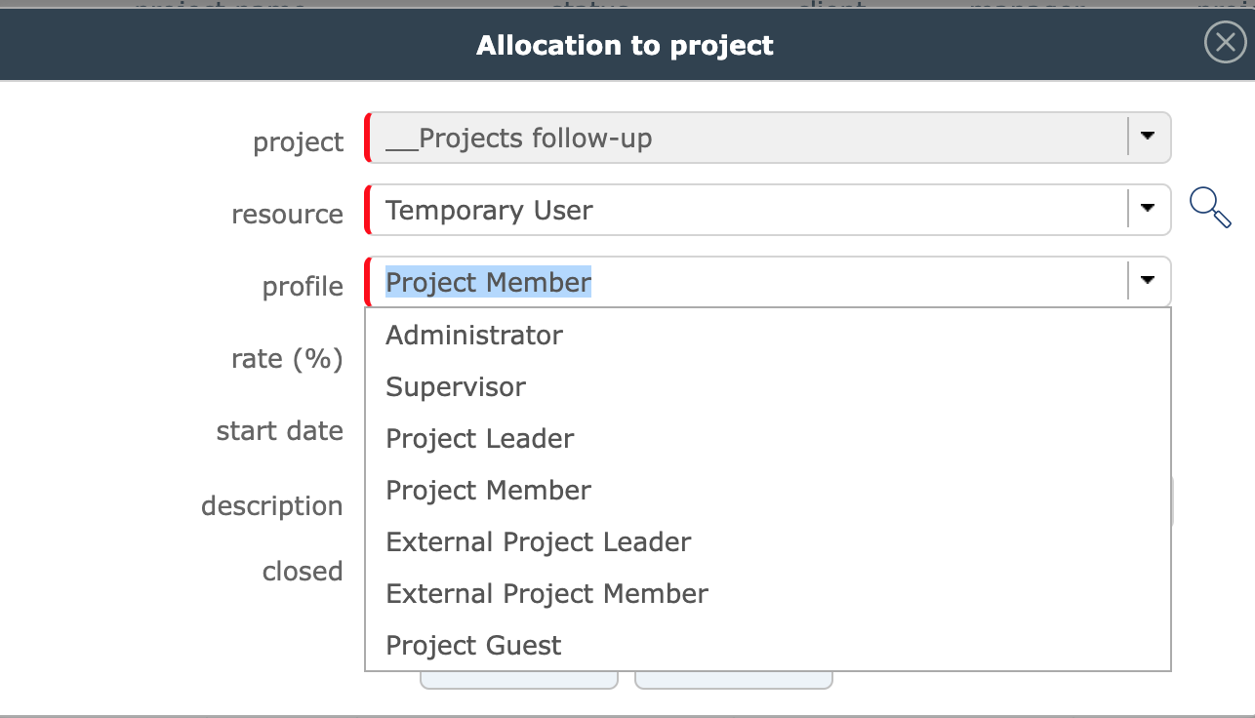
Task: Pick the Project Guest profile
Action: 473,646
